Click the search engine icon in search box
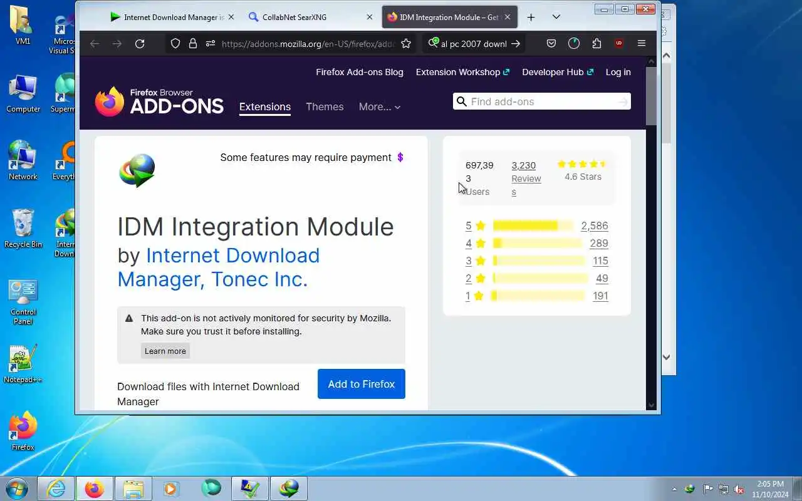The width and height of the screenshot is (802, 501). 433,43
